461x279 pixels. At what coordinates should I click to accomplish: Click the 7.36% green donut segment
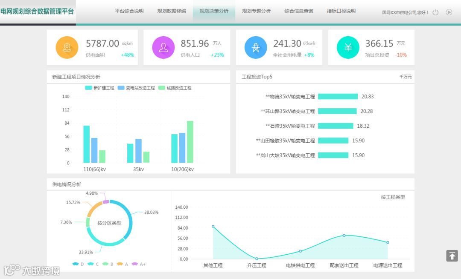point(88,222)
